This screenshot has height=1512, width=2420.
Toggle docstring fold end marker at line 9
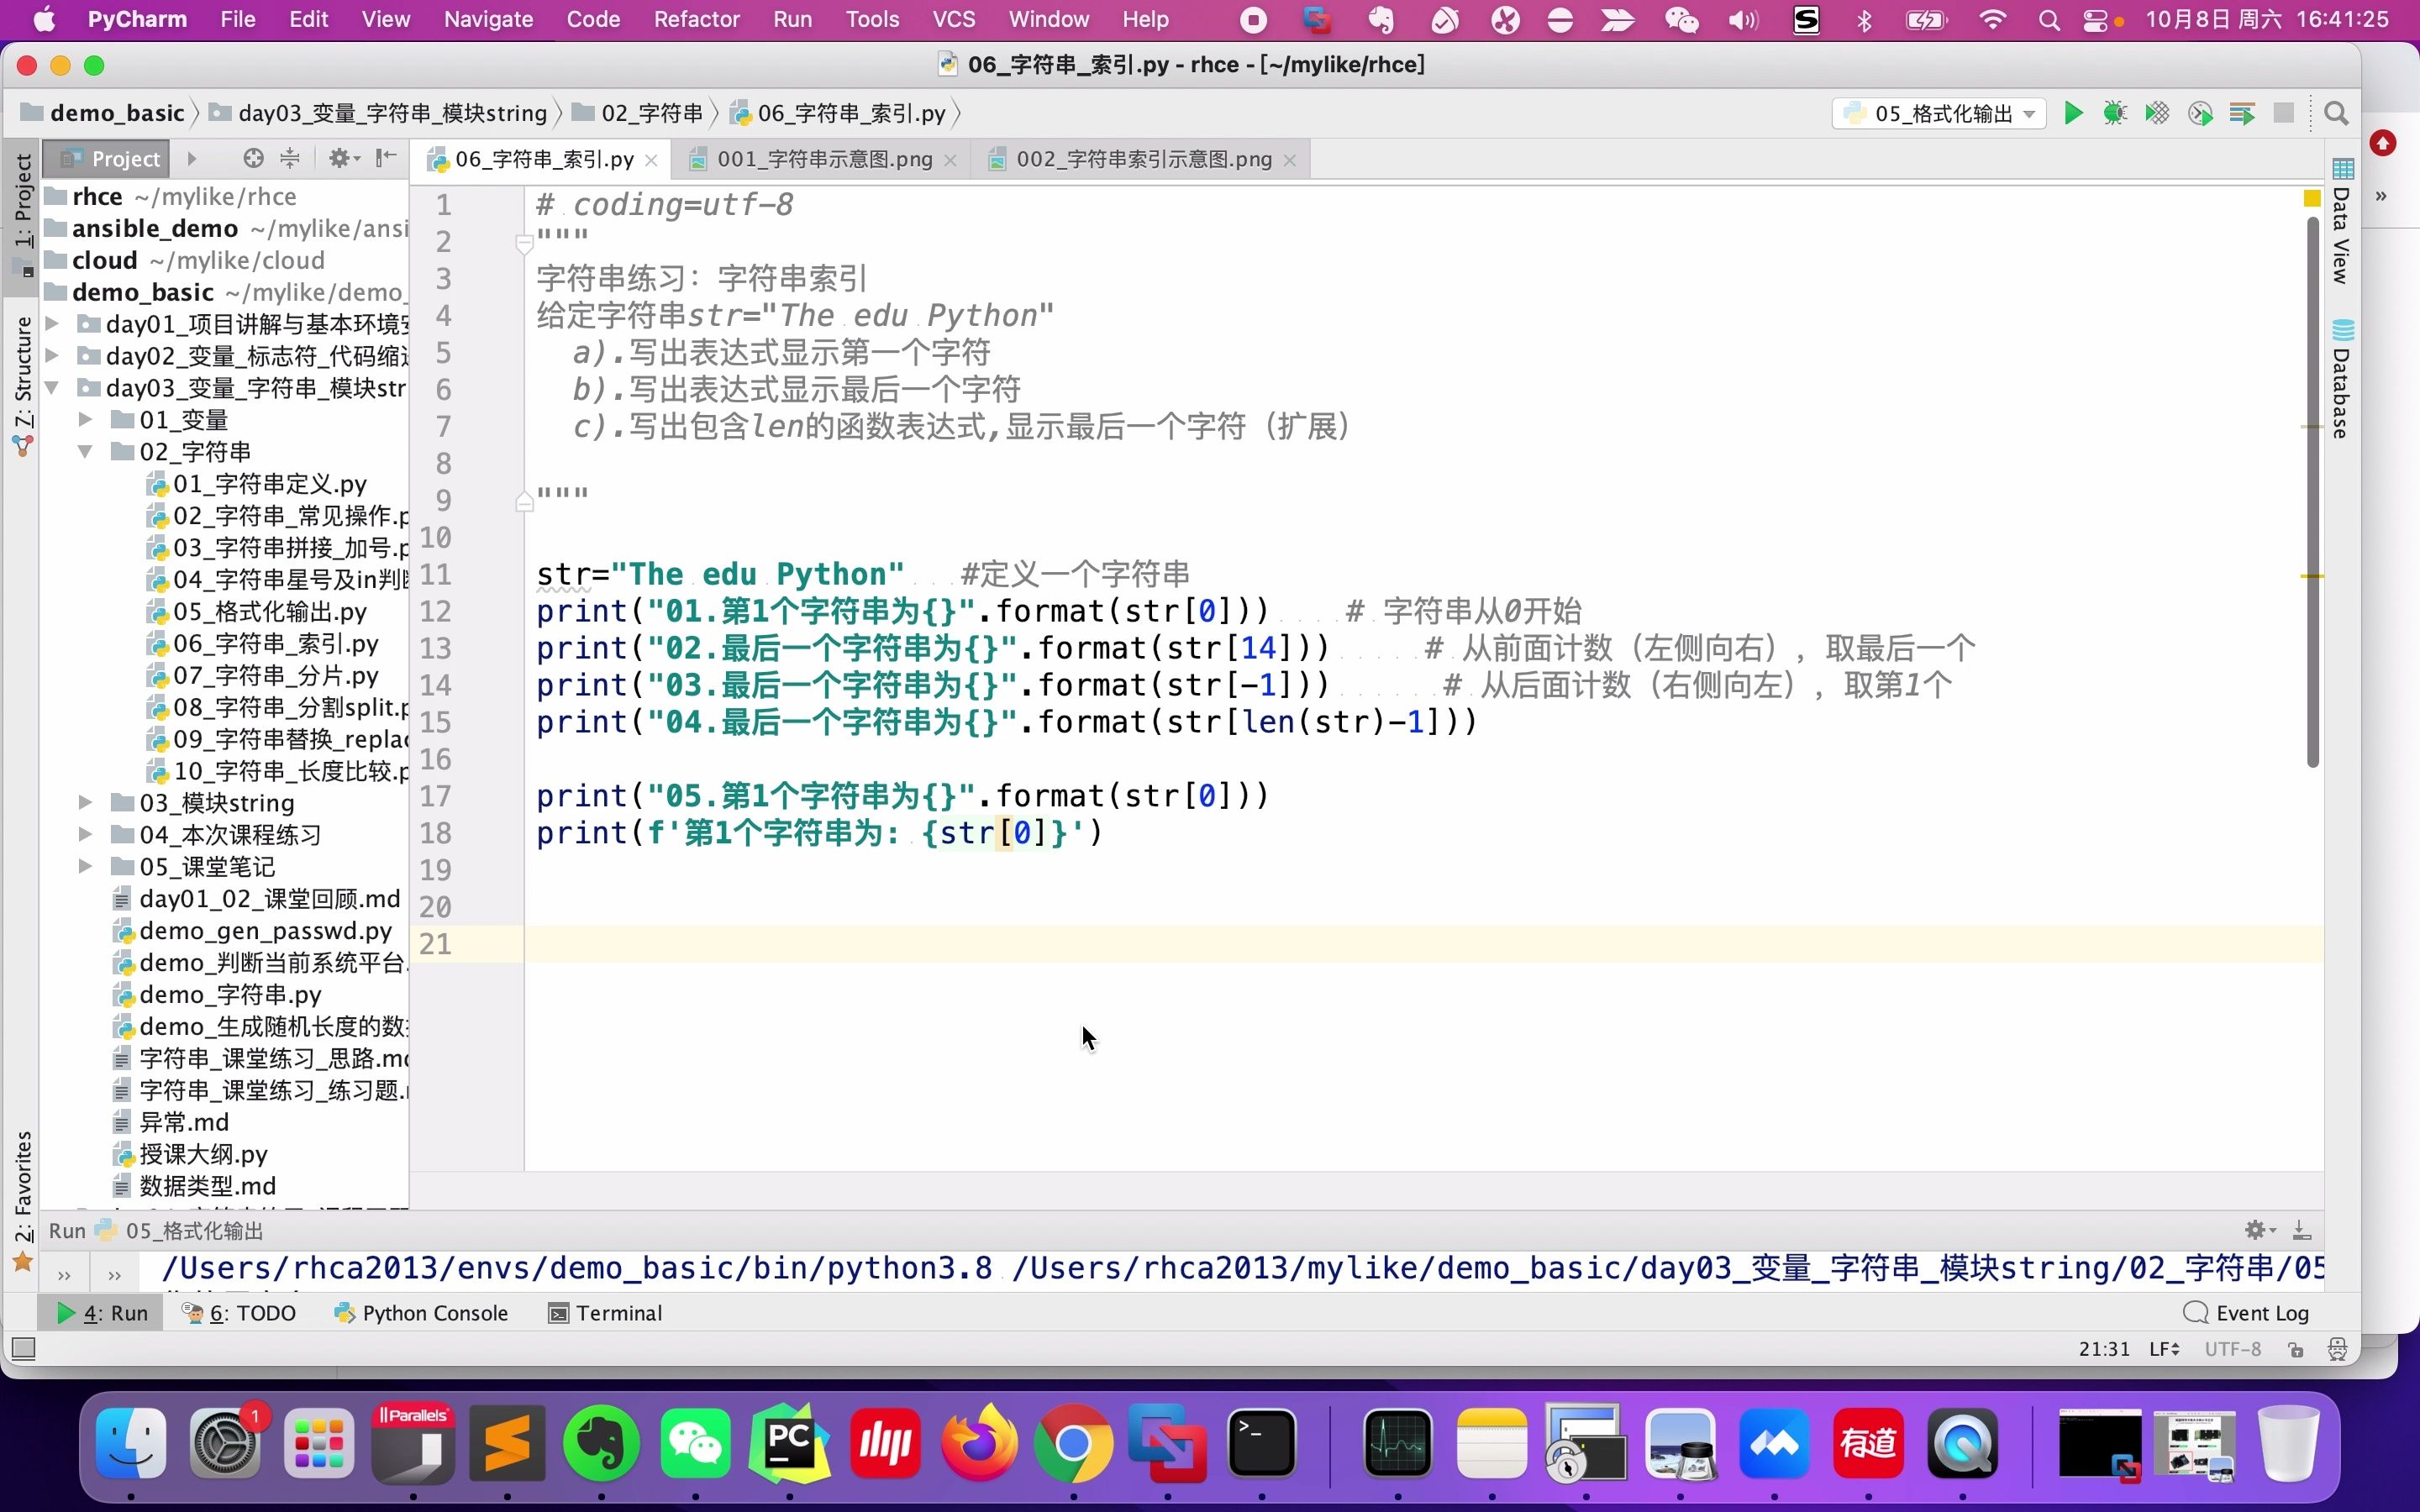coord(524,501)
